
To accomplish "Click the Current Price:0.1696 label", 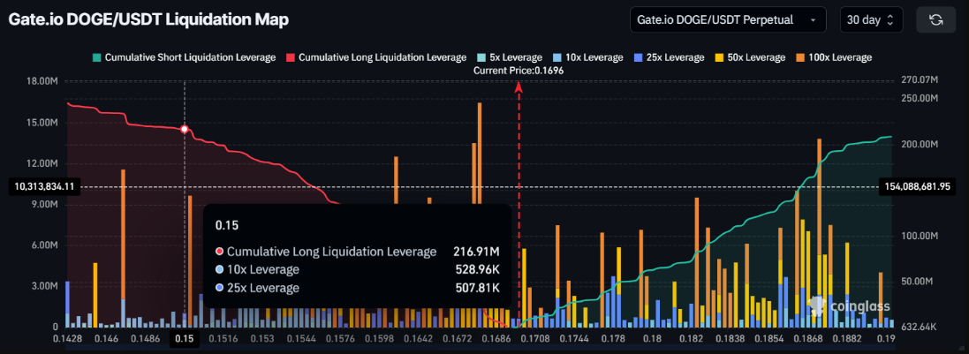I will pos(519,71).
